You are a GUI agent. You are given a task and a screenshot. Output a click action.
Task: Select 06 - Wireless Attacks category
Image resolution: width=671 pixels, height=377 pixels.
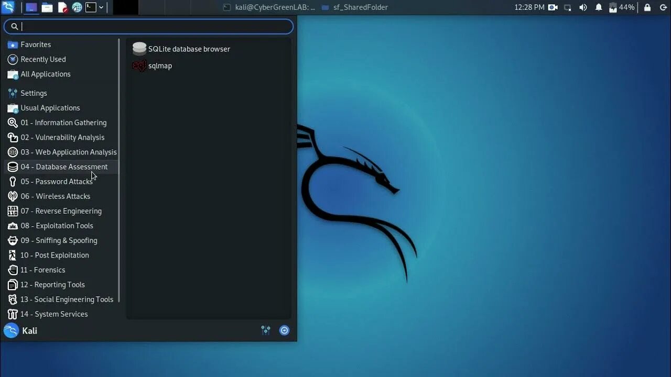62,196
